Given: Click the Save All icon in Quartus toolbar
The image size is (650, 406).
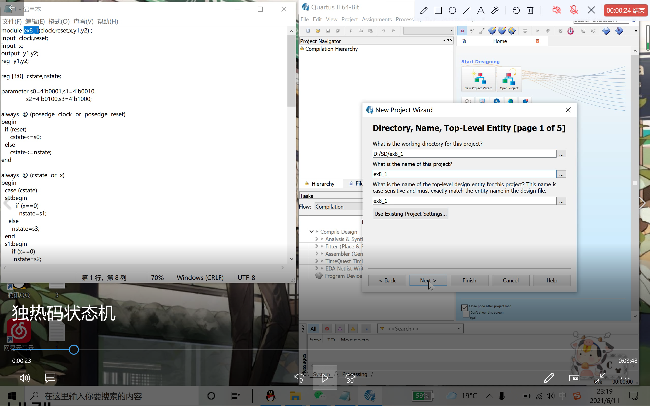Looking at the screenshot, I should click(x=338, y=31).
